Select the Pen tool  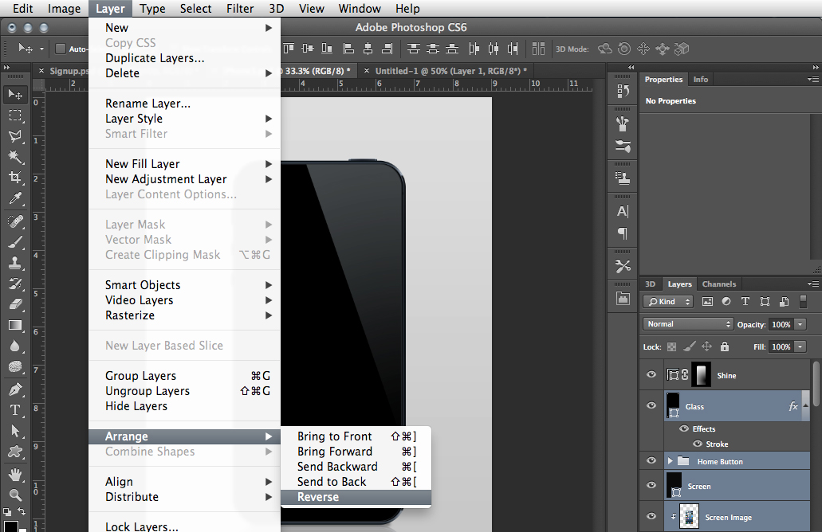(15, 389)
